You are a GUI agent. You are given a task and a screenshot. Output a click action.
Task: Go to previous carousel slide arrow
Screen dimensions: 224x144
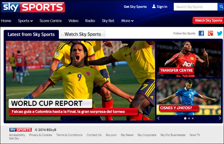158,118
